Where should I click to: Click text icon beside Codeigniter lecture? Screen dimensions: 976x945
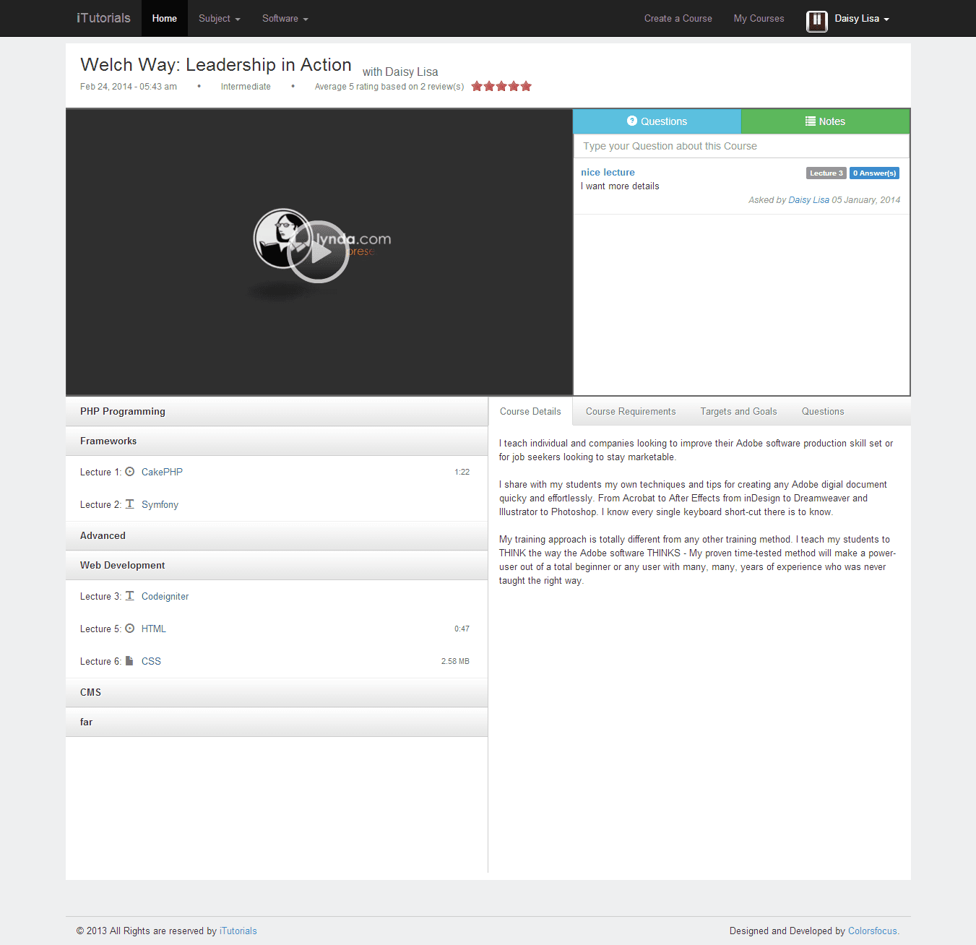(130, 595)
